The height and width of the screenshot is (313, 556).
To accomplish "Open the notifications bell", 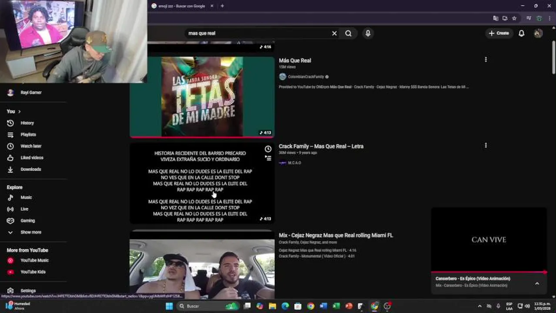I will click(521, 33).
